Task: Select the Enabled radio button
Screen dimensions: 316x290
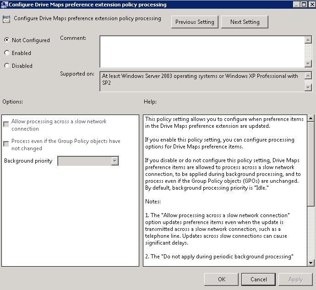Action: (x=7, y=53)
